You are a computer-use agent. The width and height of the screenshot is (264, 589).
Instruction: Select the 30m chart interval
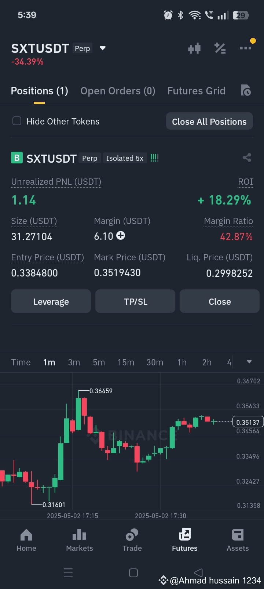[x=155, y=362]
